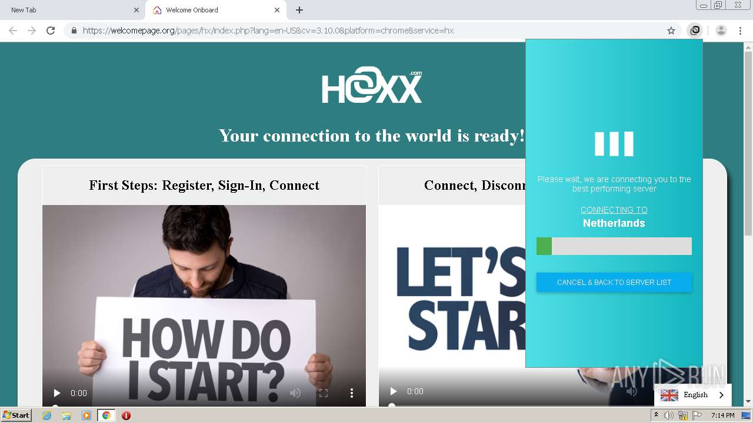Screen dimensions: 753x423
Task: Click the First Steps heading
Action: [x=204, y=185]
